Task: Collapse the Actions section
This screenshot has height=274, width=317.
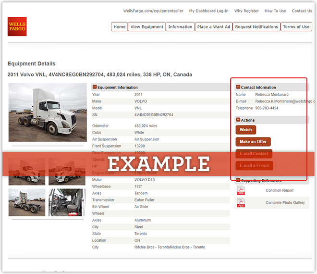Action: (x=238, y=120)
